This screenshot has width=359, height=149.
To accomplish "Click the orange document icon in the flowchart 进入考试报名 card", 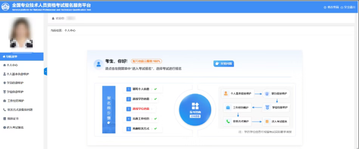I will tap(267, 122).
